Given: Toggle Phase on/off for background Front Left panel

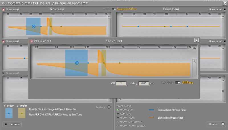Looking at the screenshot, I should click(x=3, y=10).
